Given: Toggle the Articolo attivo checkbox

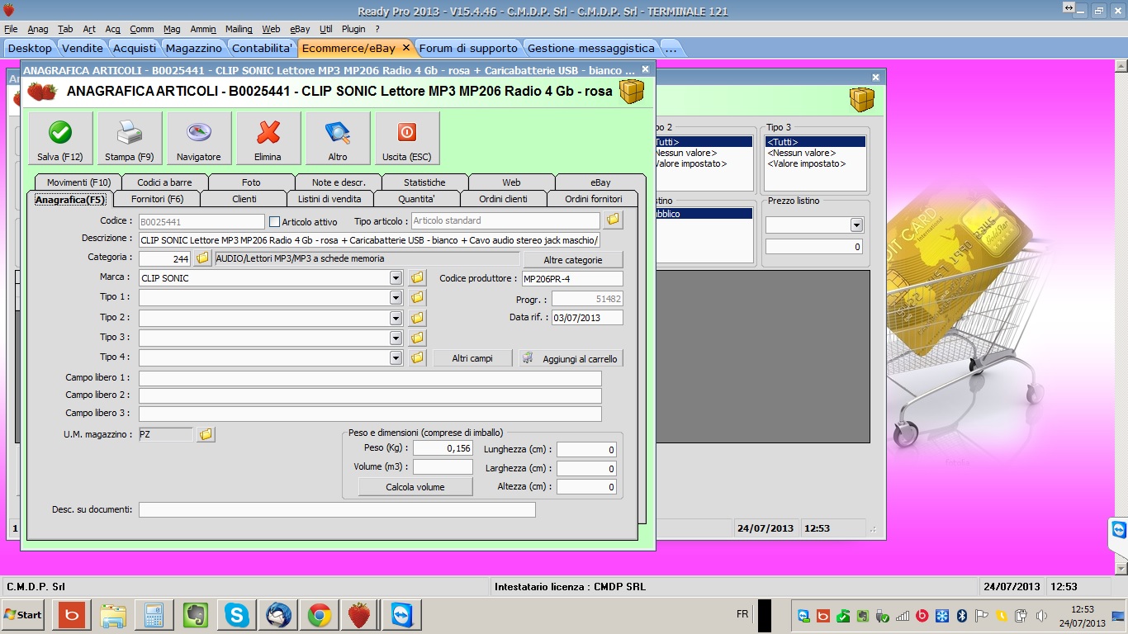Looking at the screenshot, I should 275,221.
